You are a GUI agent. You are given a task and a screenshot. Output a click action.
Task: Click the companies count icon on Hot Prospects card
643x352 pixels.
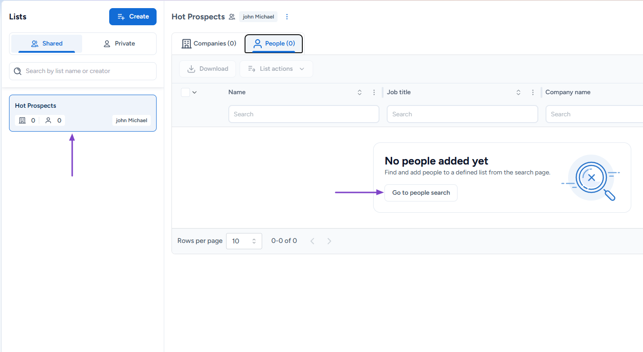pos(22,120)
